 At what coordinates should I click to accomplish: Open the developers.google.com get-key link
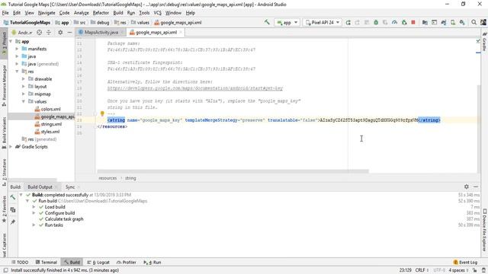195,88
